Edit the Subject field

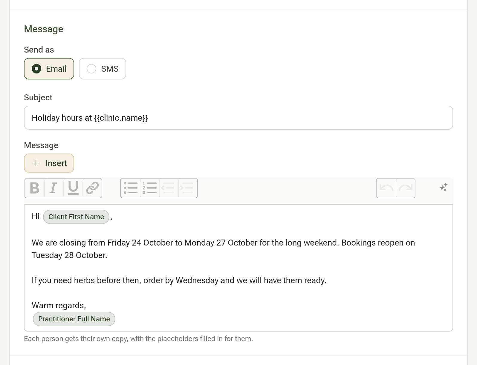pos(239,118)
